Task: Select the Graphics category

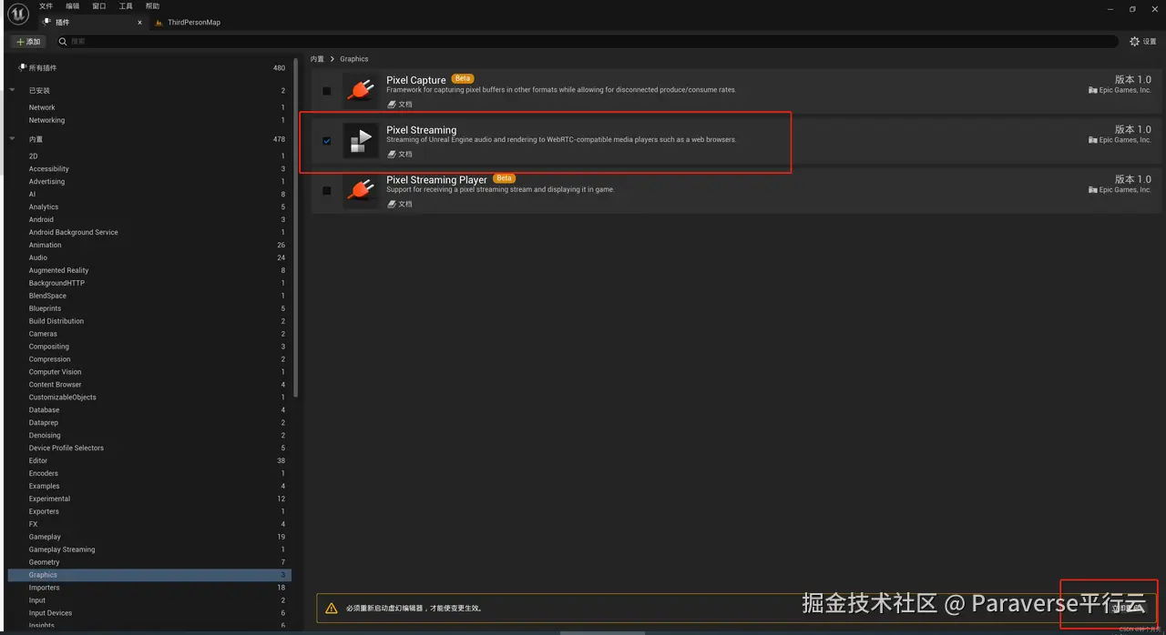Action: point(150,575)
